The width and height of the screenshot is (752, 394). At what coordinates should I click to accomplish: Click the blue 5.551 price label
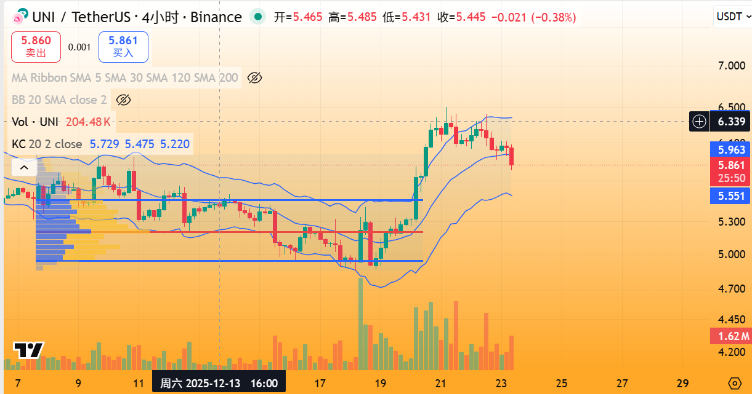(x=730, y=197)
